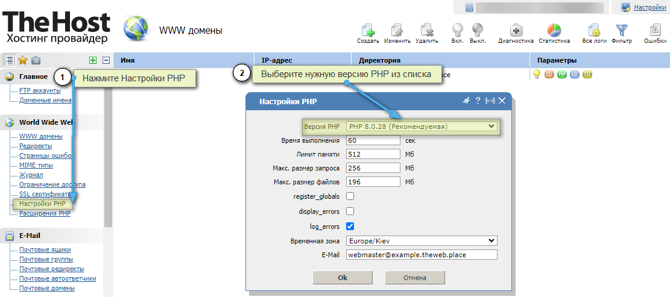Click the Лимит памяти input field

373,154
